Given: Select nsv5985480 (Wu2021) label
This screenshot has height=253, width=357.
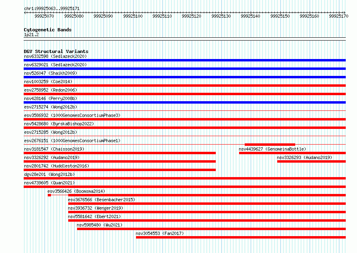Looking at the screenshot, I should tap(99, 225).
